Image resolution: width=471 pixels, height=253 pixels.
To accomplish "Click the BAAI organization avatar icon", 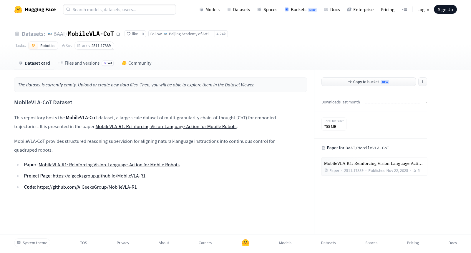I will pyautogui.click(x=50, y=34).
